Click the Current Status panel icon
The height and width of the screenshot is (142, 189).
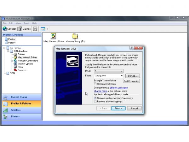pos(6,97)
